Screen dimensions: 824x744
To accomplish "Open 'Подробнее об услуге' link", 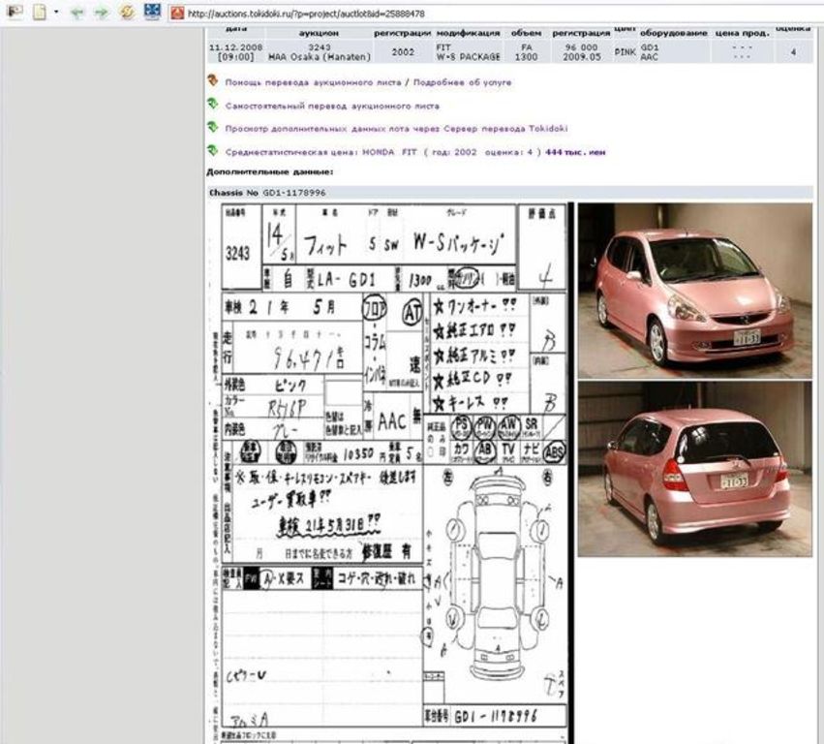I will pos(462,82).
